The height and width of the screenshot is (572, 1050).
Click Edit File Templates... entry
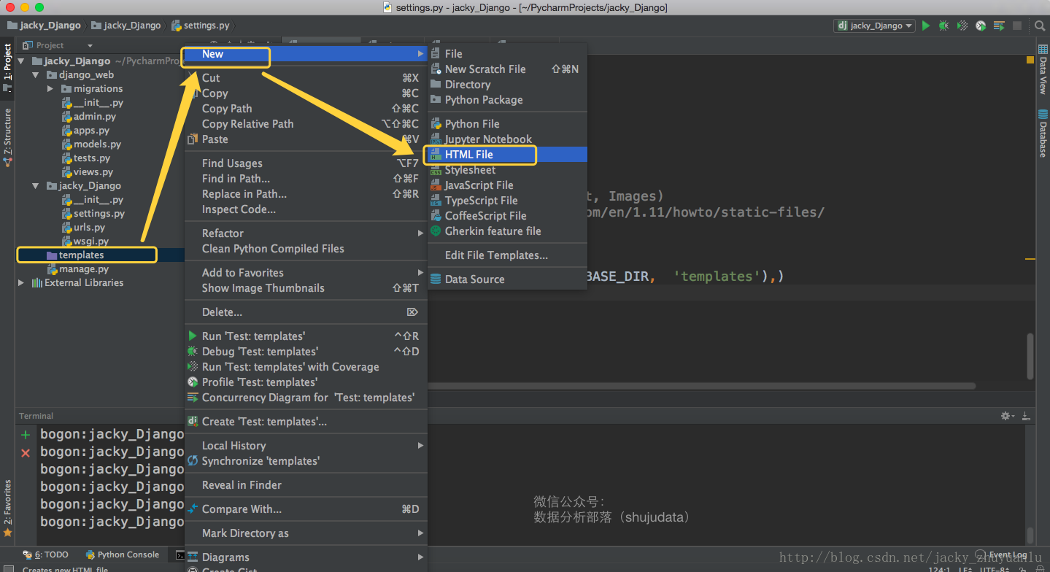pyautogui.click(x=508, y=255)
